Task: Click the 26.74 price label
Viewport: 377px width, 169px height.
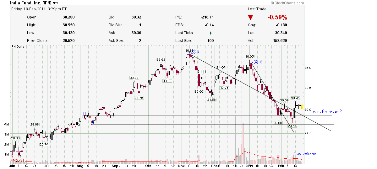Action: (x=44, y=144)
